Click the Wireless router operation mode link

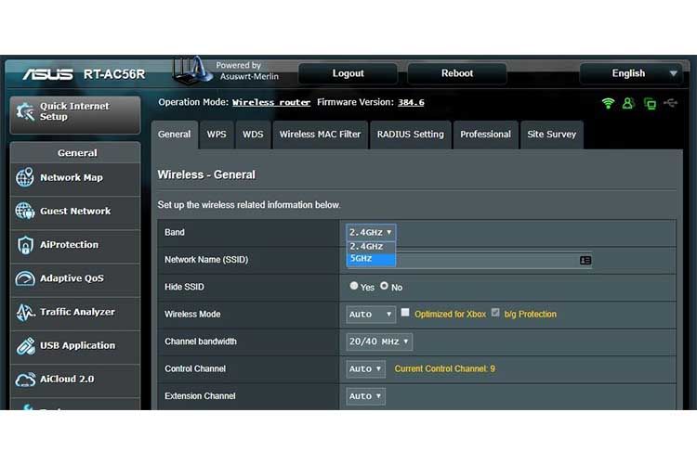click(x=271, y=103)
